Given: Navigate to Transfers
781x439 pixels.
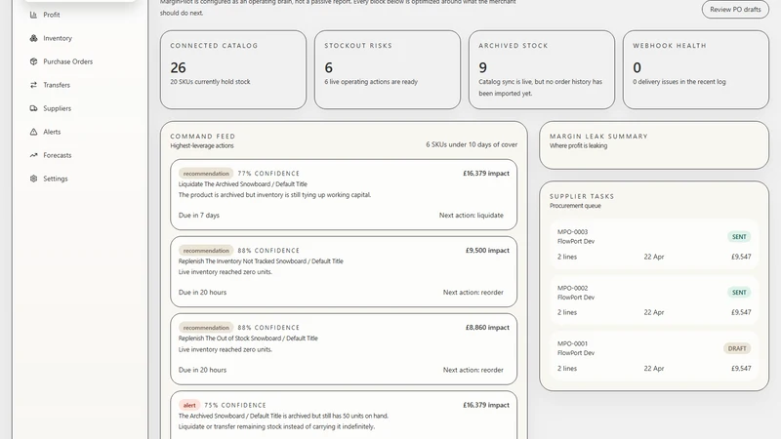Looking at the screenshot, I should coord(57,85).
